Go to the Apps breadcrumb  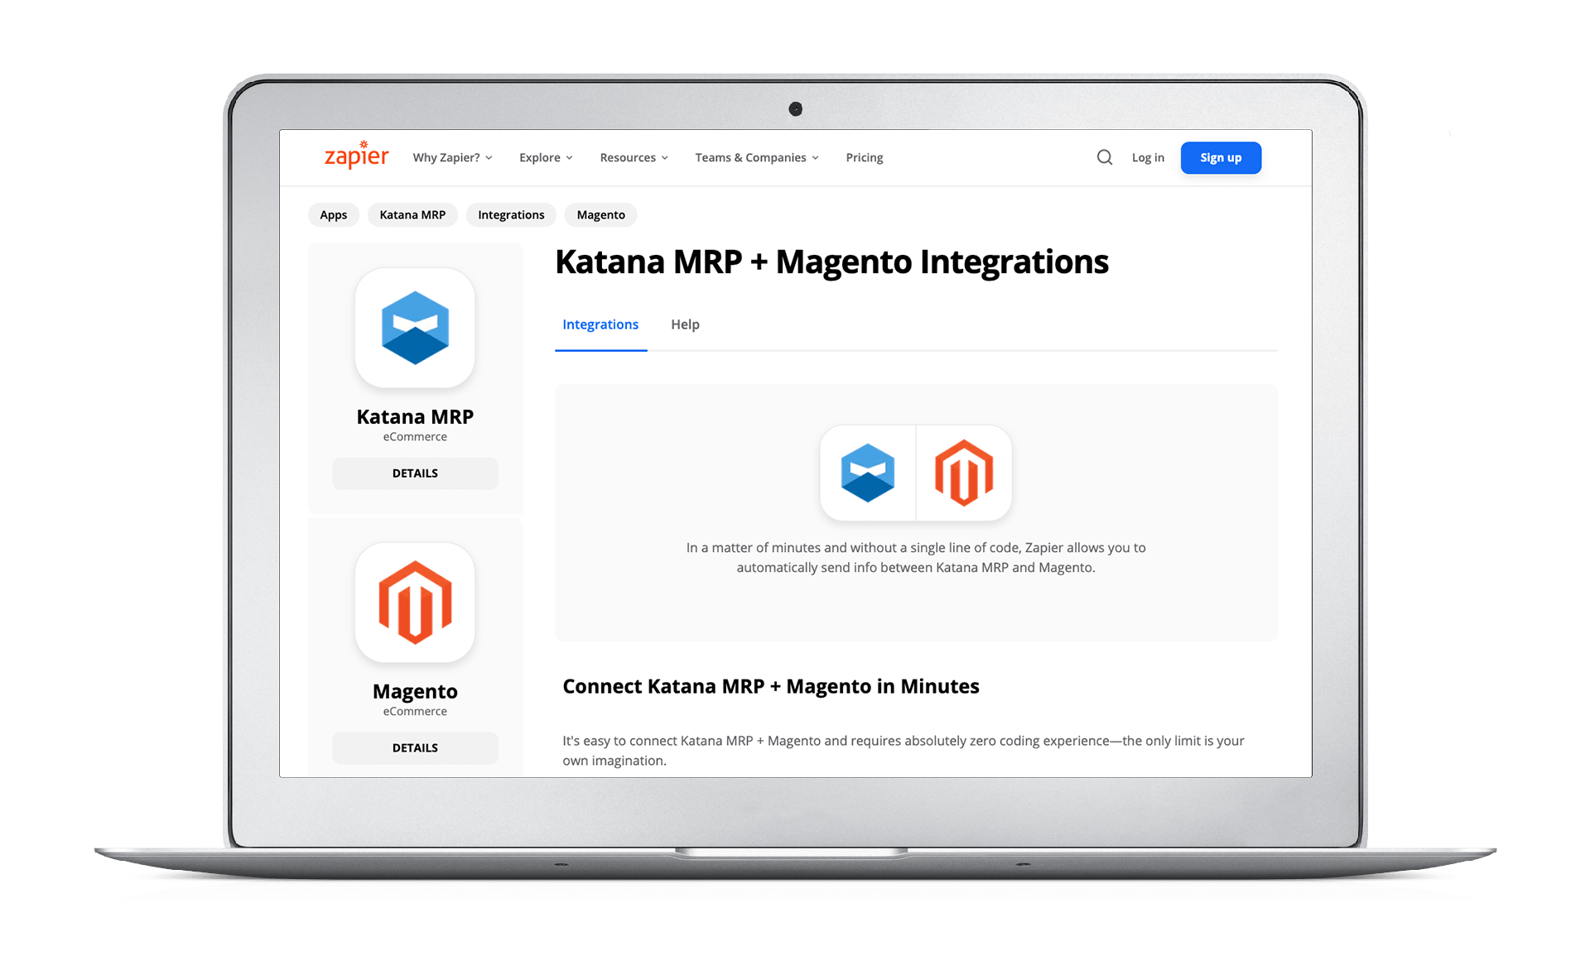coord(334,214)
